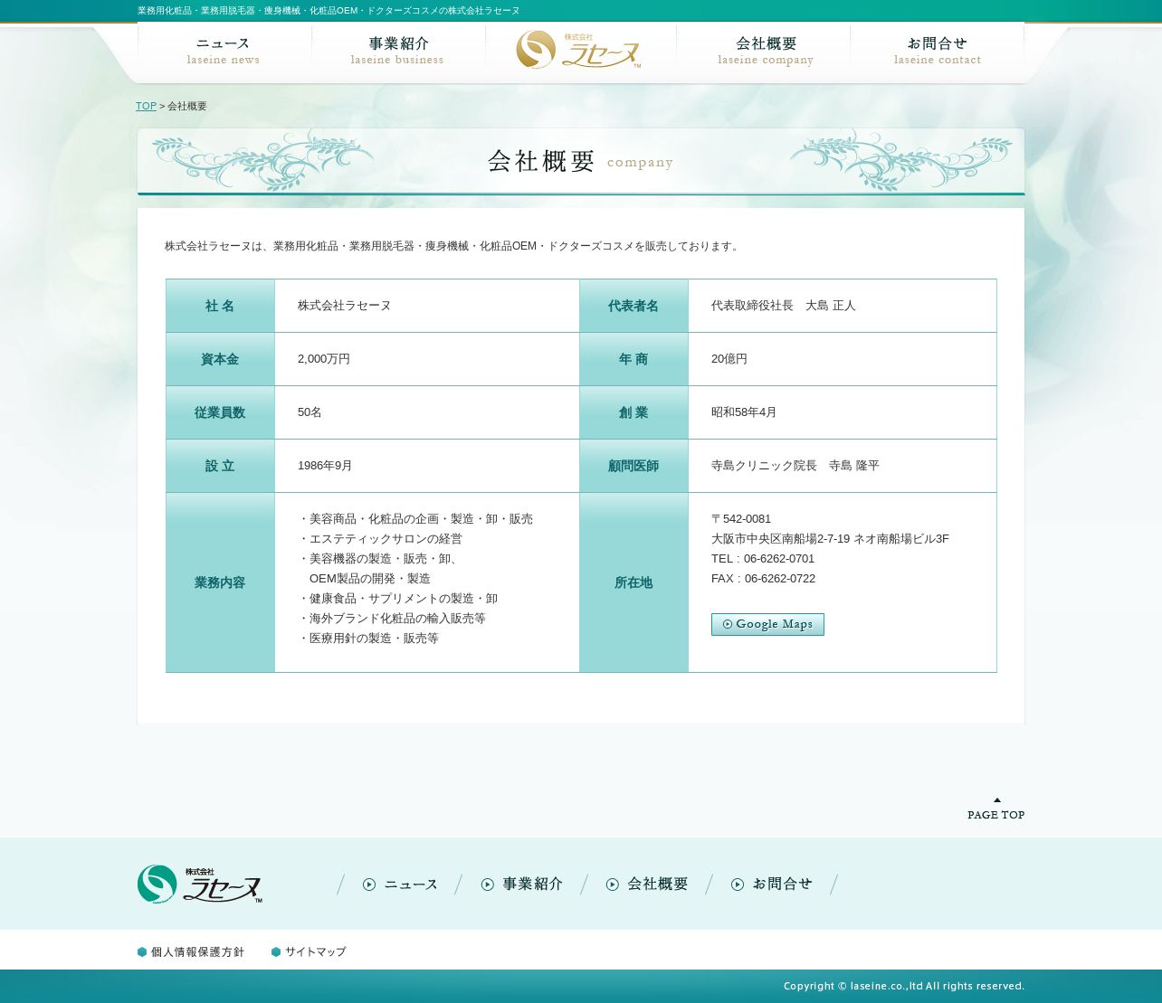The width and height of the screenshot is (1162, 1003).
Task: Click the 健康食品・サプリメント line
Action: pyautogui.click(x=397, y=599)
